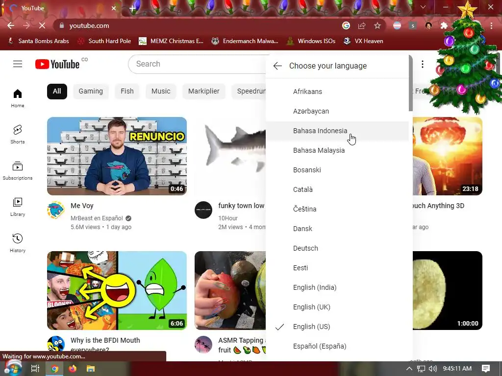Open the notification center icon
This screenshot has width=502, height=376.
[486, 369]
